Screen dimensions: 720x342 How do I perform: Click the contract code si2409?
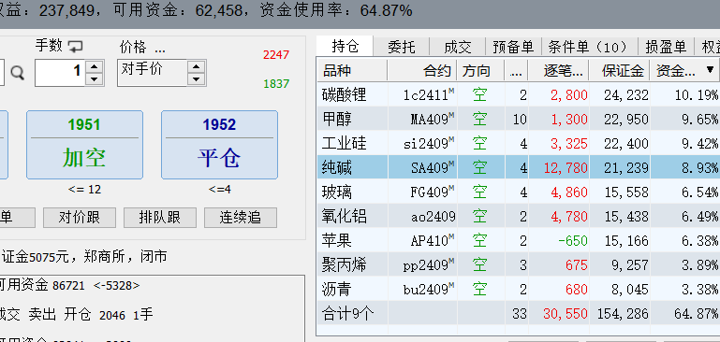point(429,144)
